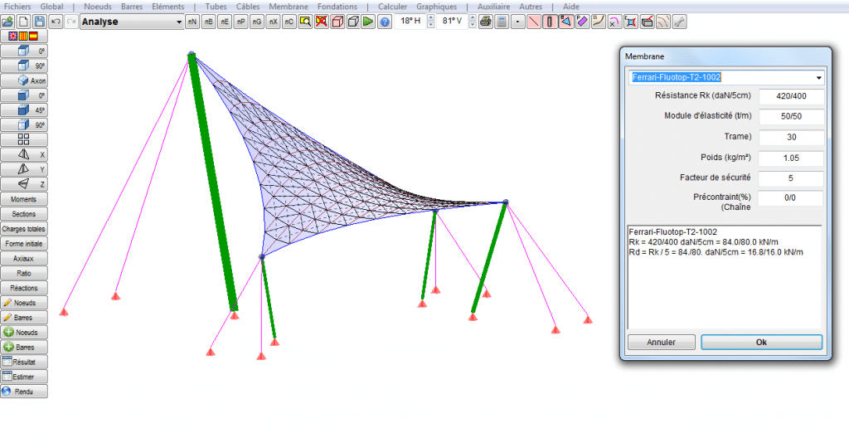Increase the 18° H angle stepper
The width and height of the screenshot is (849, 438).
point(430,18)
